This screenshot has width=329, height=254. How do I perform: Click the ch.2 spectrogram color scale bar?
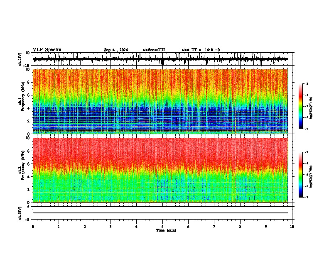click(x=301, y=175)
